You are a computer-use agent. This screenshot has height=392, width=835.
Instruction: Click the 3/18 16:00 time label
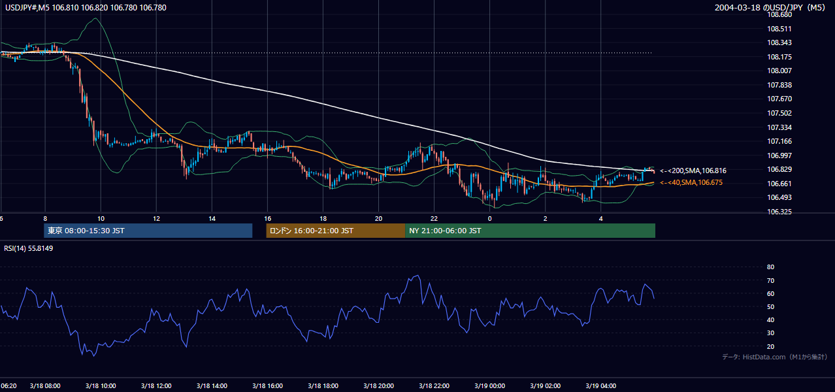(267, 386)
